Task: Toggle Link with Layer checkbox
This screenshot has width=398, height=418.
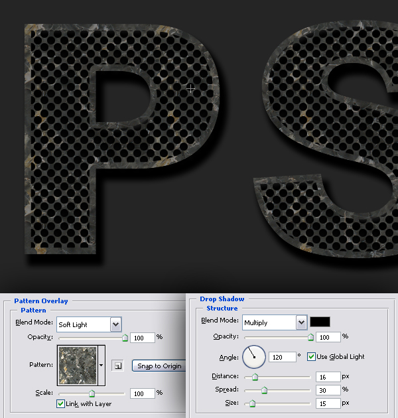Action: (x=60, y=403)
